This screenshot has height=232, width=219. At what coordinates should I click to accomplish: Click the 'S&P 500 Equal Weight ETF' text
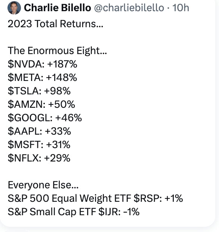70,198
